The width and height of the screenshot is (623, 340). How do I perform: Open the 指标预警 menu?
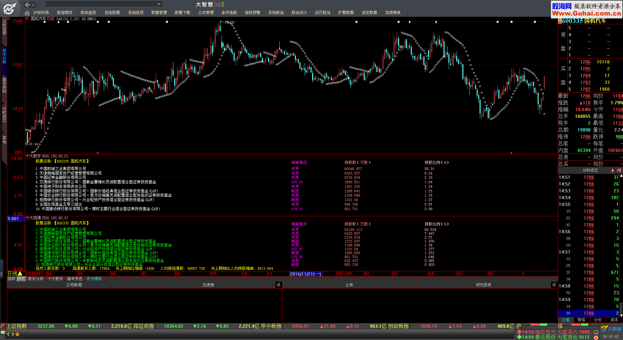(252, 13)
